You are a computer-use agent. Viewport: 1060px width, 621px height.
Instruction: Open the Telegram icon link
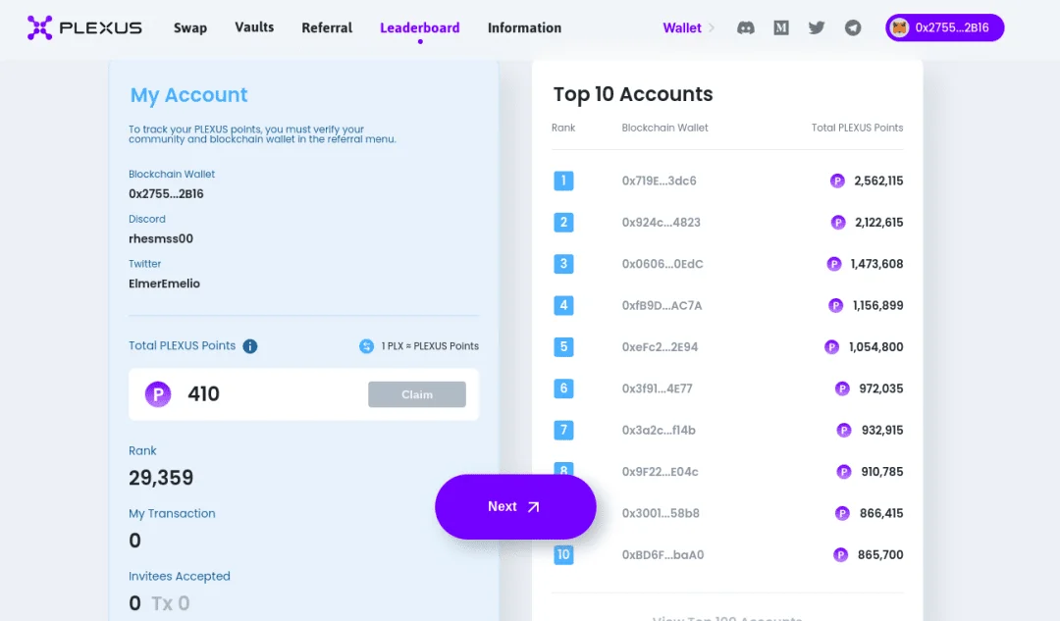(x=853, y=27)
